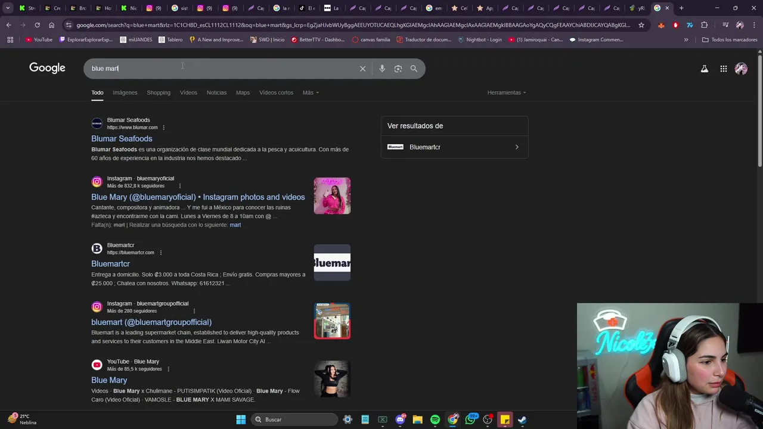The height and width of the screenshot is (429, 763).
Task: Open more options for Bluemartcr result
Action: tap(160, 253)
